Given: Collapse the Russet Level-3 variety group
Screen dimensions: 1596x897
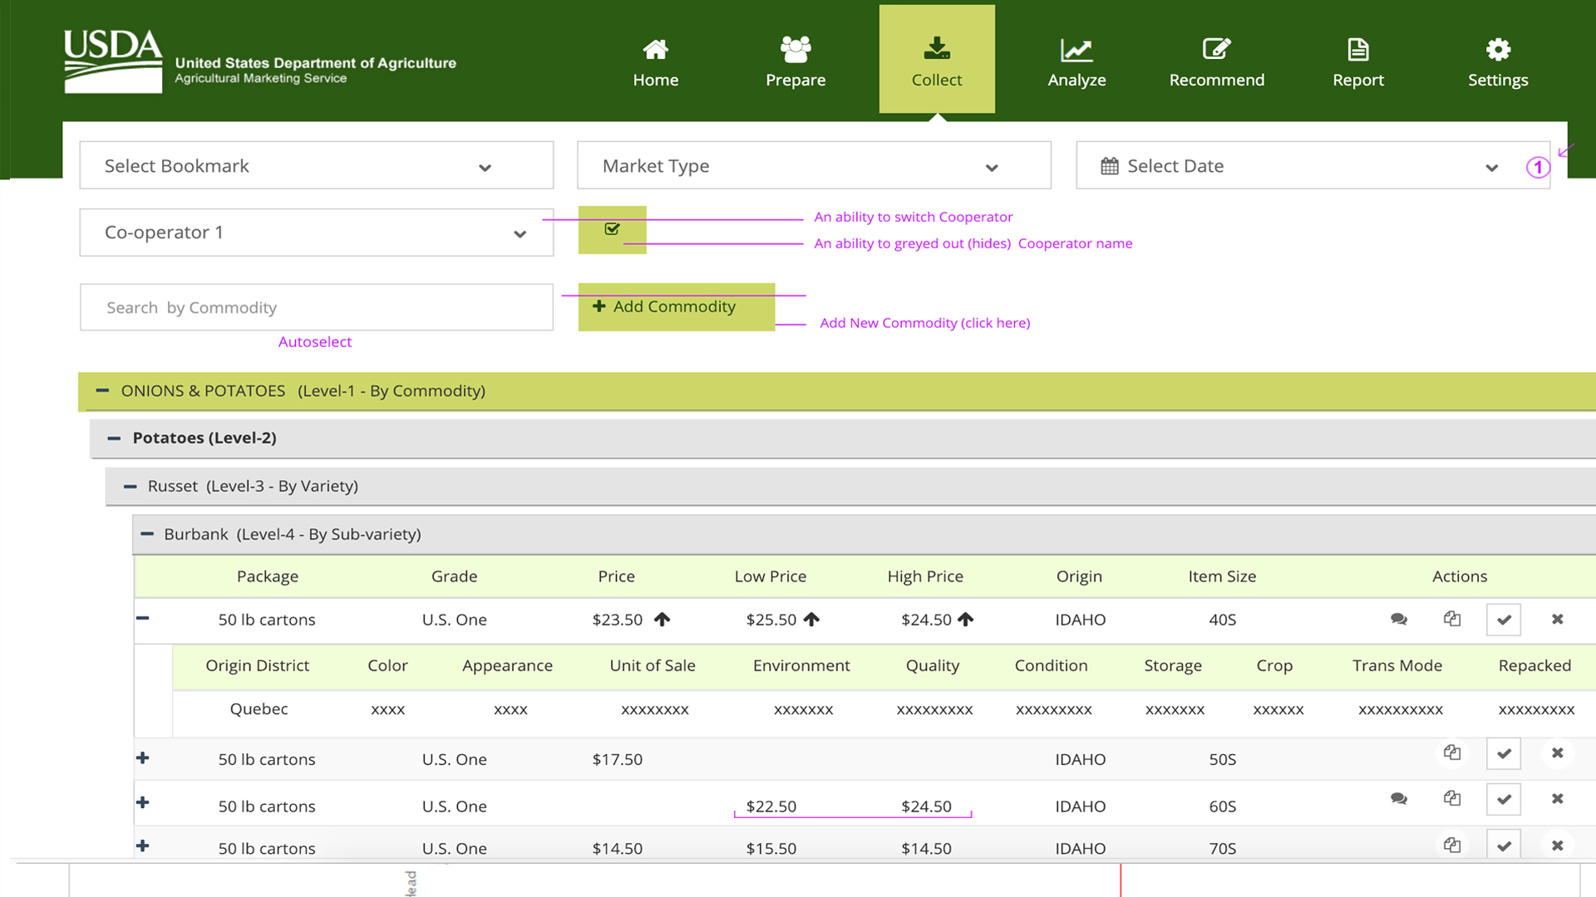Looking at the screenshot, I should (130, 487).
